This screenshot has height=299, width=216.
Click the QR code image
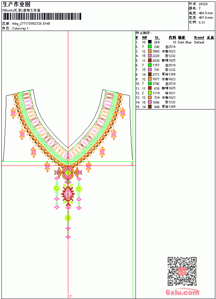click(x=182, y=271)
